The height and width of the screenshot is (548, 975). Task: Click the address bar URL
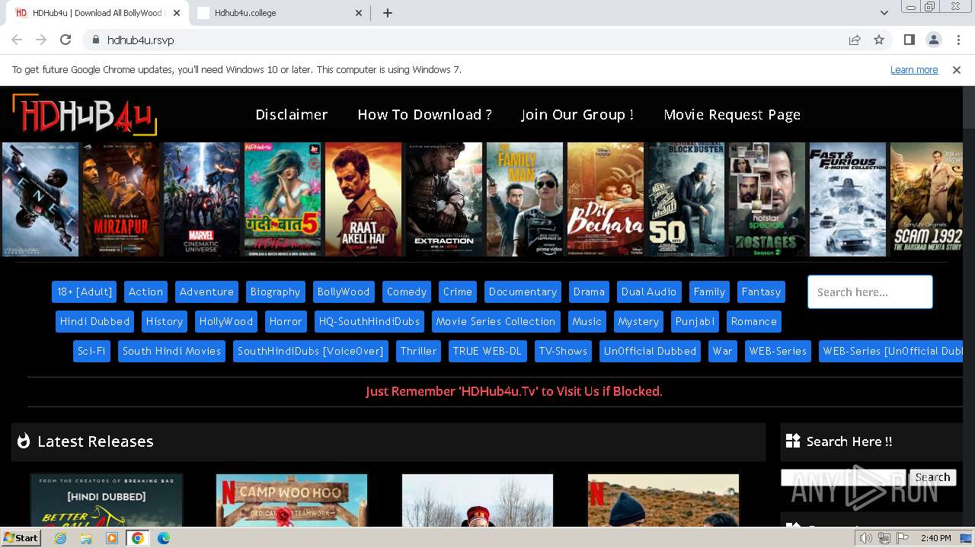point(140,40)
